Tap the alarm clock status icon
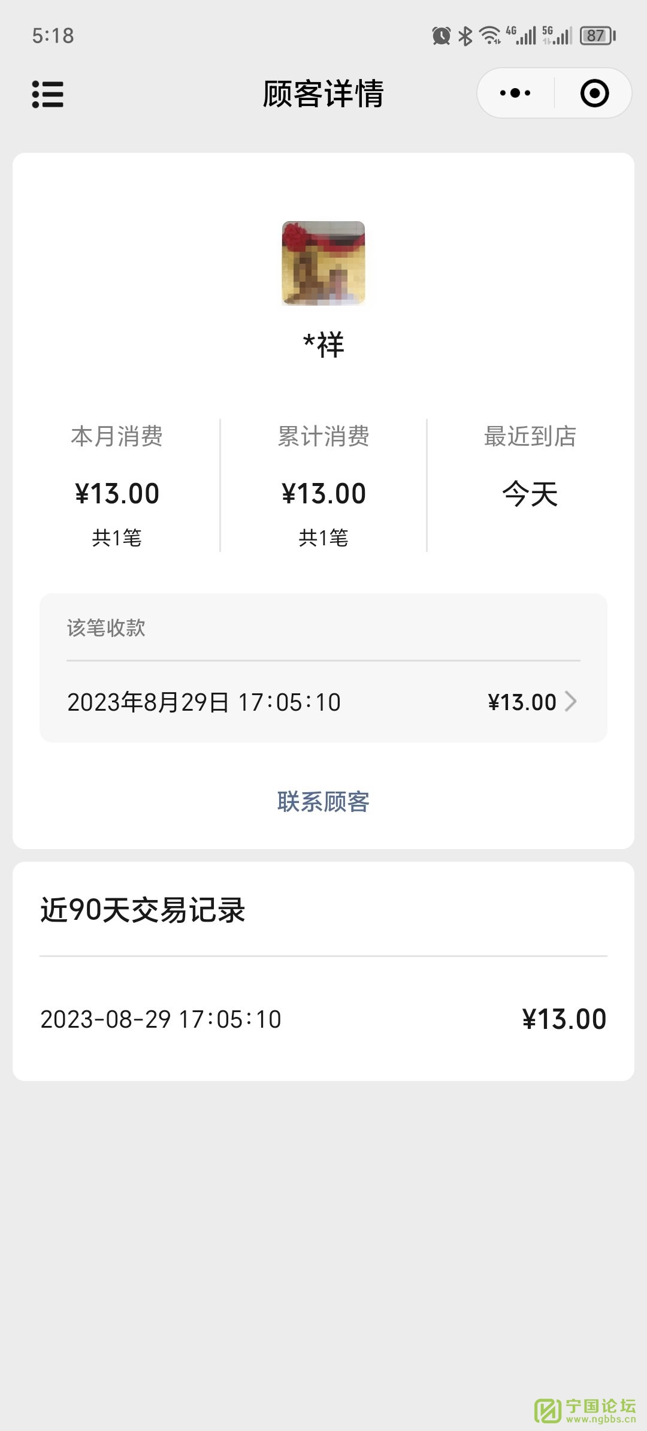 (x=441, y=36)
